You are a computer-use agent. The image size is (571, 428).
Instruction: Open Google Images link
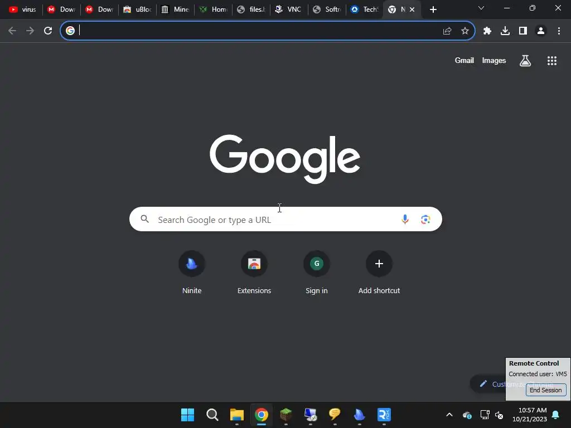494,60
